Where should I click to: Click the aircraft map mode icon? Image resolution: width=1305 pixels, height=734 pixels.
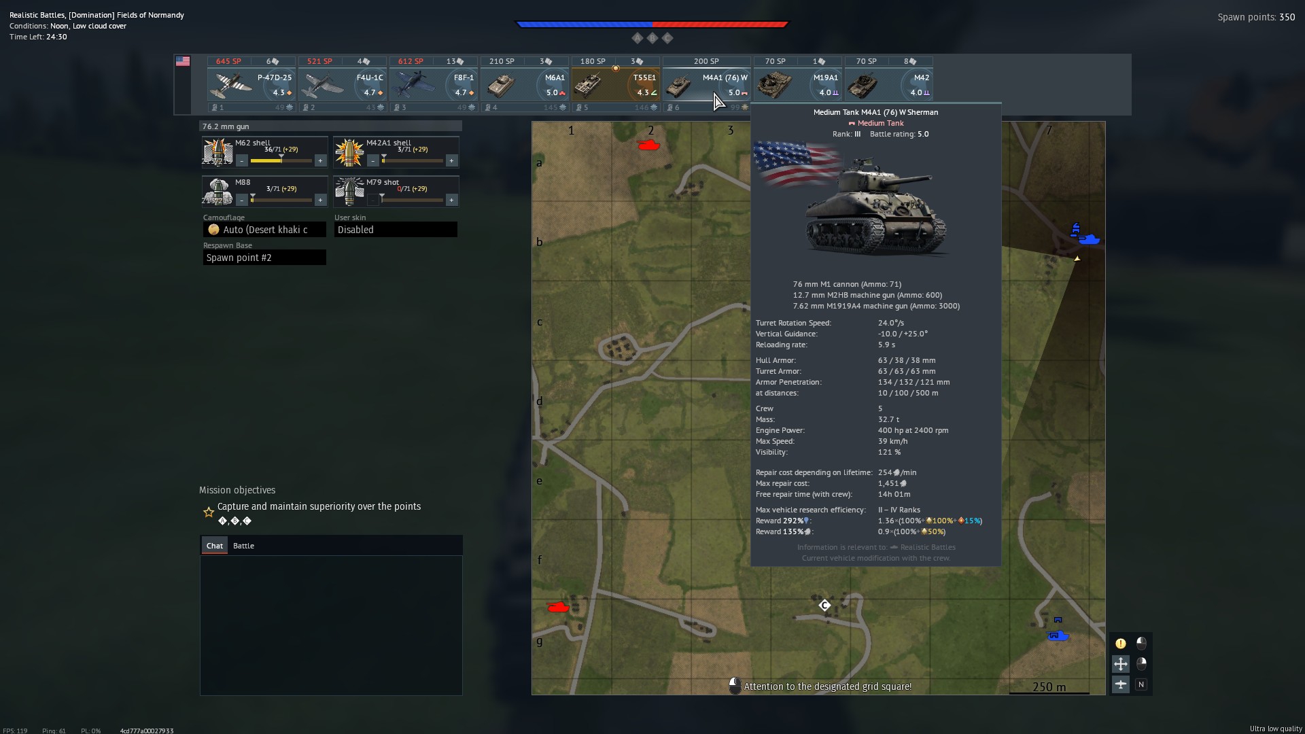click(x=1121, y=684)
